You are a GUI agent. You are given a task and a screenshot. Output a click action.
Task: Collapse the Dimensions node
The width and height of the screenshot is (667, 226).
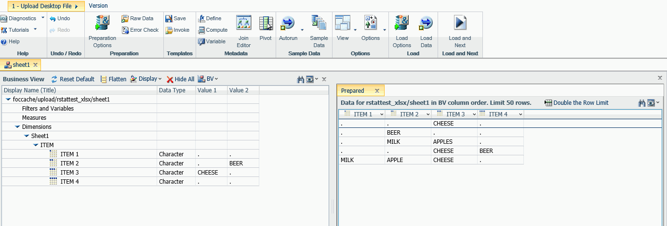coord(17,127)
